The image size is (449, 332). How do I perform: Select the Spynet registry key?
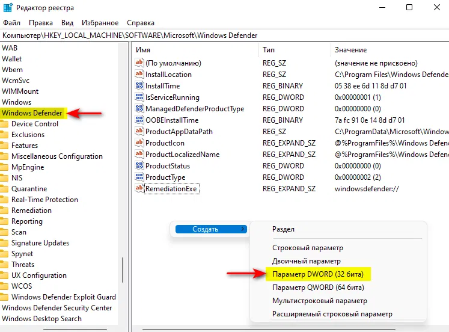click(22, 254)
